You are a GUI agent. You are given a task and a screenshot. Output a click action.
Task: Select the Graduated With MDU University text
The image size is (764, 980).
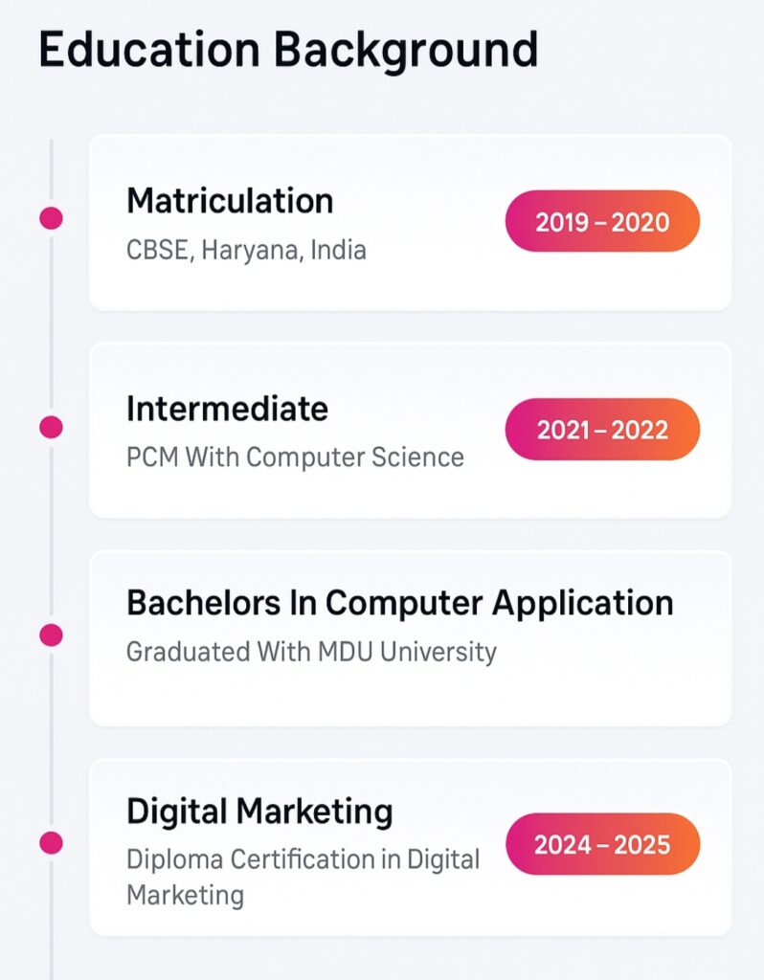coord(311,653)
